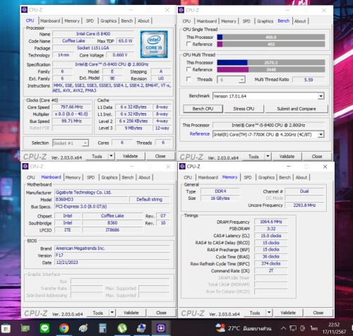Screen dimensions: 353x336
Task: Click Tools button in Memory window
Action: (x=255, y=313)
